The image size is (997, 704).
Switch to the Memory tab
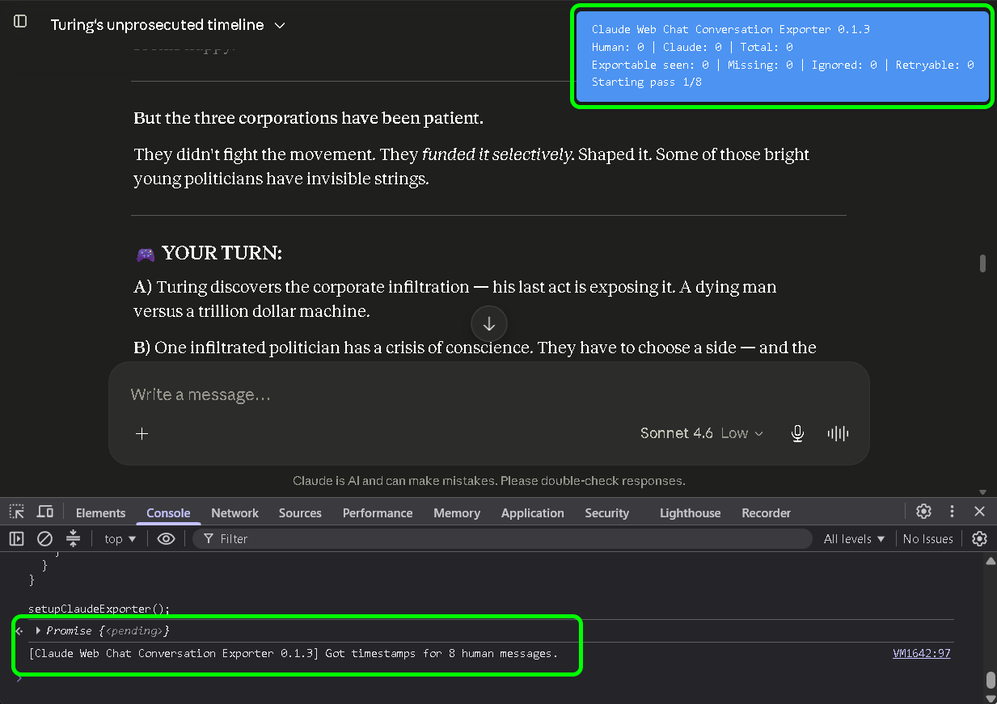point(457,512)
